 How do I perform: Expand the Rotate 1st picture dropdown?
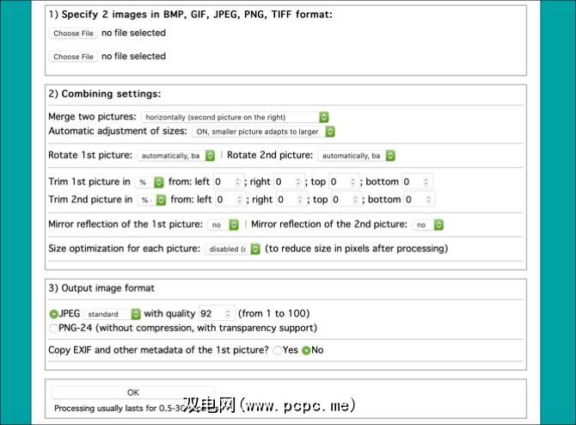[x=177, y=156]
